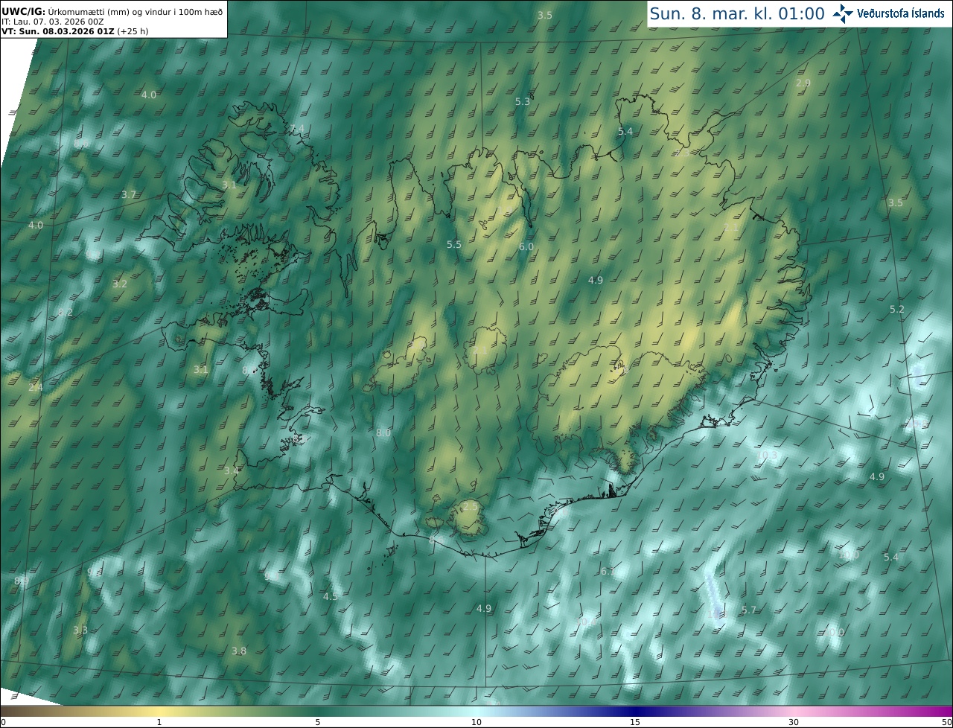Screen dimensions: 953x728
Task: Click the 5.5 value on the map
Action: [x=454, y=244]
